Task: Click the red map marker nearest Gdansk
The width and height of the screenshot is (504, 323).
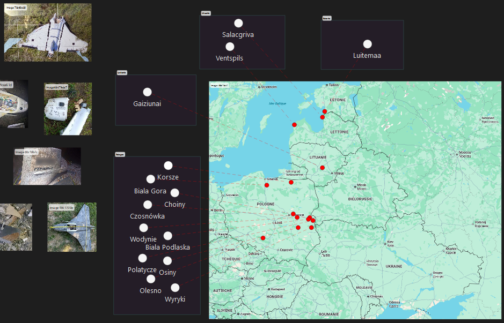Action: [266, 185]
